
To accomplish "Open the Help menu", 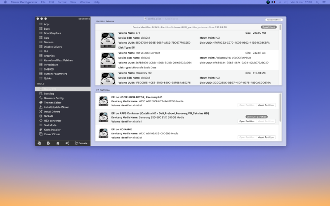I will (x=97, y=2).
